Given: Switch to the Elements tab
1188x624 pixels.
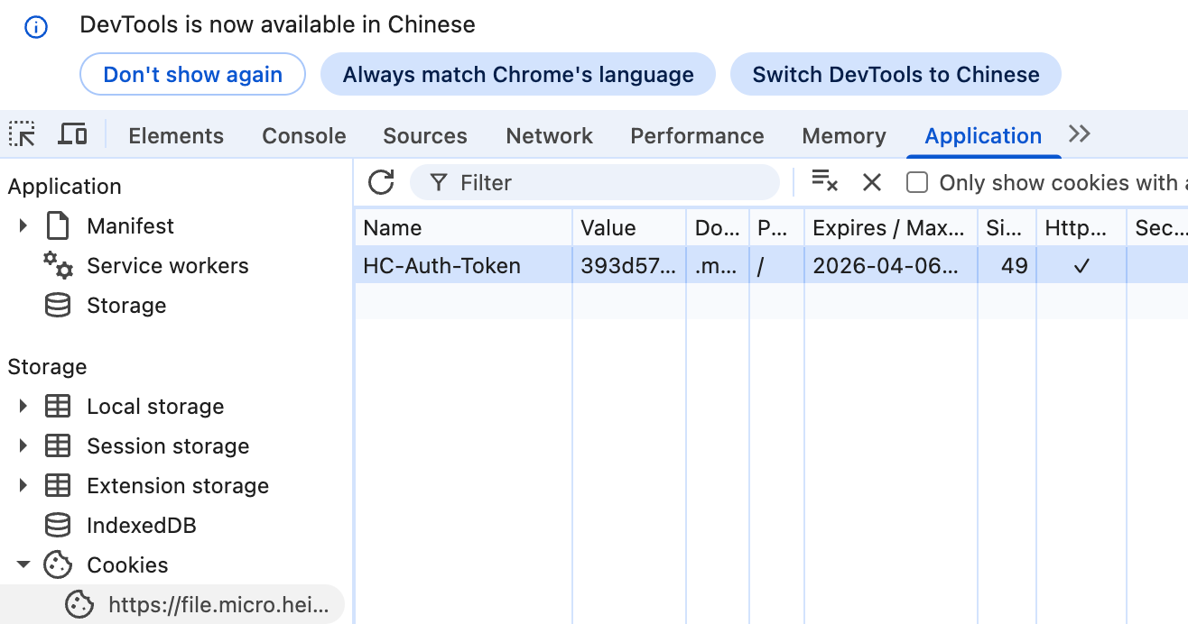Looking at the screenshot, I should click(176, 136).
